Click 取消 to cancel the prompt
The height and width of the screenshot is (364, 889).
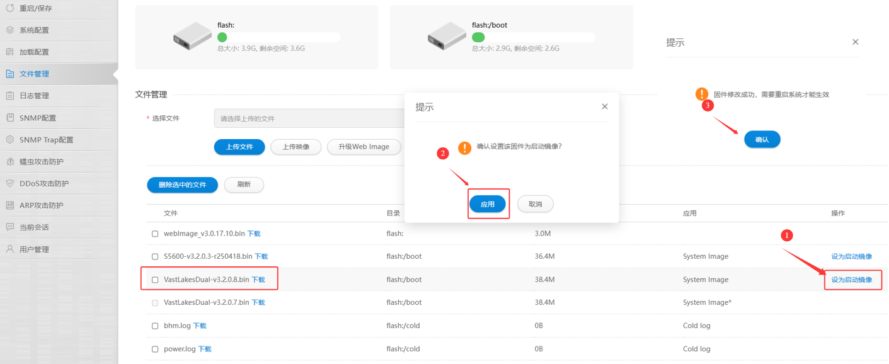coord(535,204)
